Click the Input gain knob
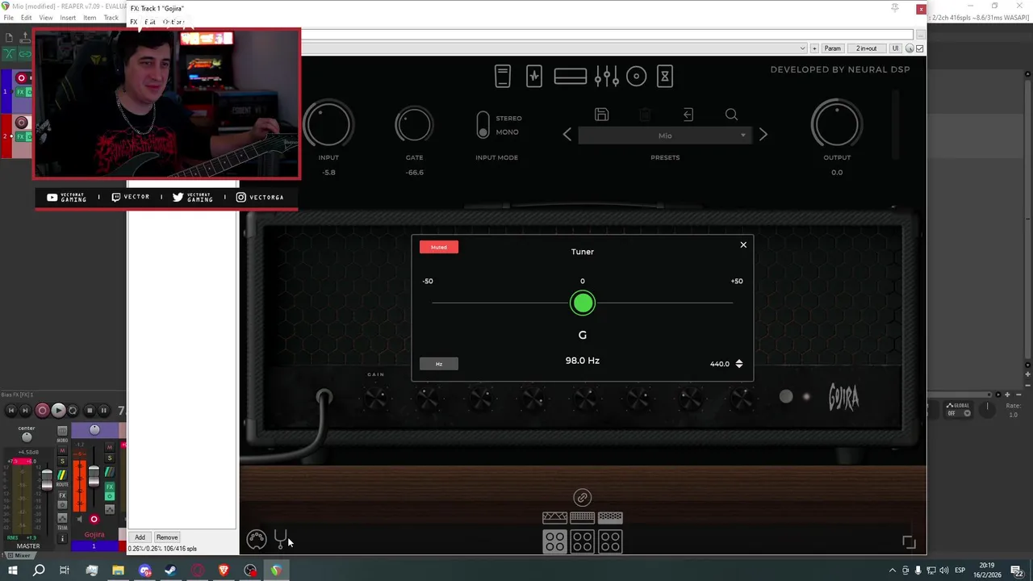The height and width of the screenshot is (581, 1033). pos(328,125)
